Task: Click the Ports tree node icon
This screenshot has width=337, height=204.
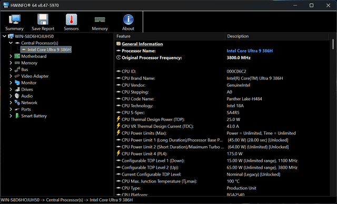Action: tap(17, 109)
